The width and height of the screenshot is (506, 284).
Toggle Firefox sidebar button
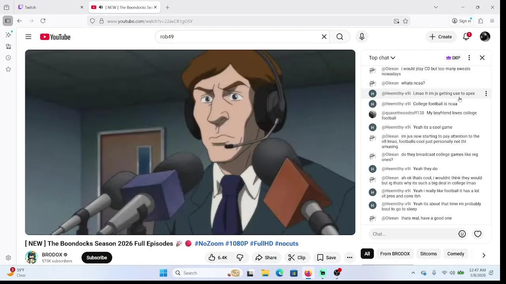click(x=8, y=21)
